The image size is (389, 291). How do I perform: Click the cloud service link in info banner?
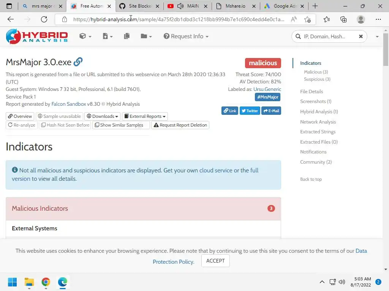[216, 170]
